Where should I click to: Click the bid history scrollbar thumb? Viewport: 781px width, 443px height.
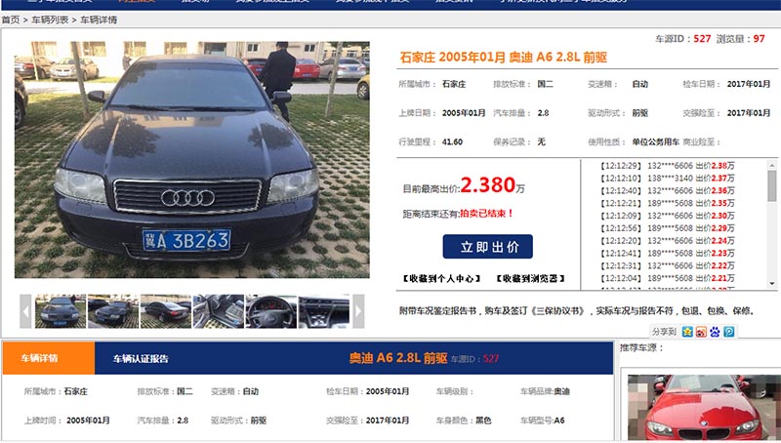click(x=772, y=186)
